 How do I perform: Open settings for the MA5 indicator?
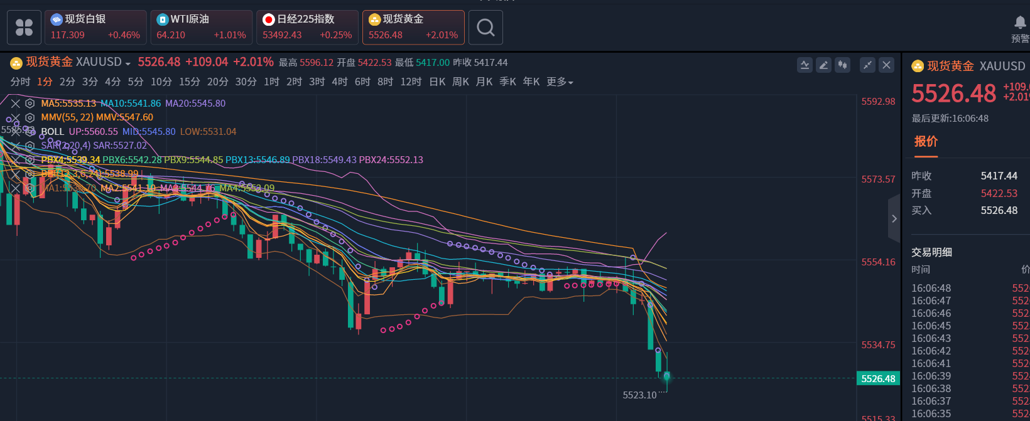point(30,104)
